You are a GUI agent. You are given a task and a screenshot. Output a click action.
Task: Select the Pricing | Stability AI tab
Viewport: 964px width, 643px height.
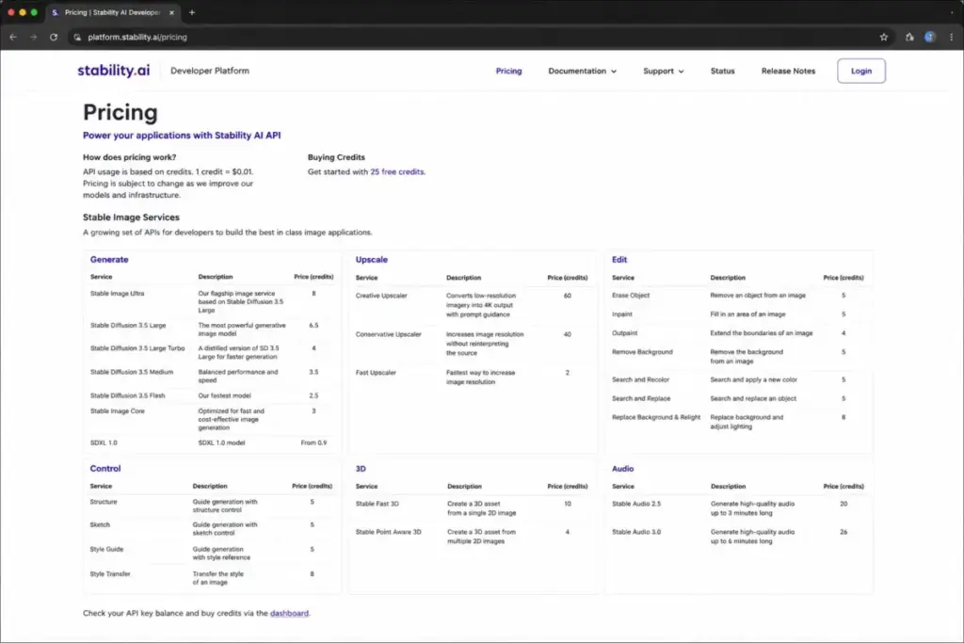point(112,12)
